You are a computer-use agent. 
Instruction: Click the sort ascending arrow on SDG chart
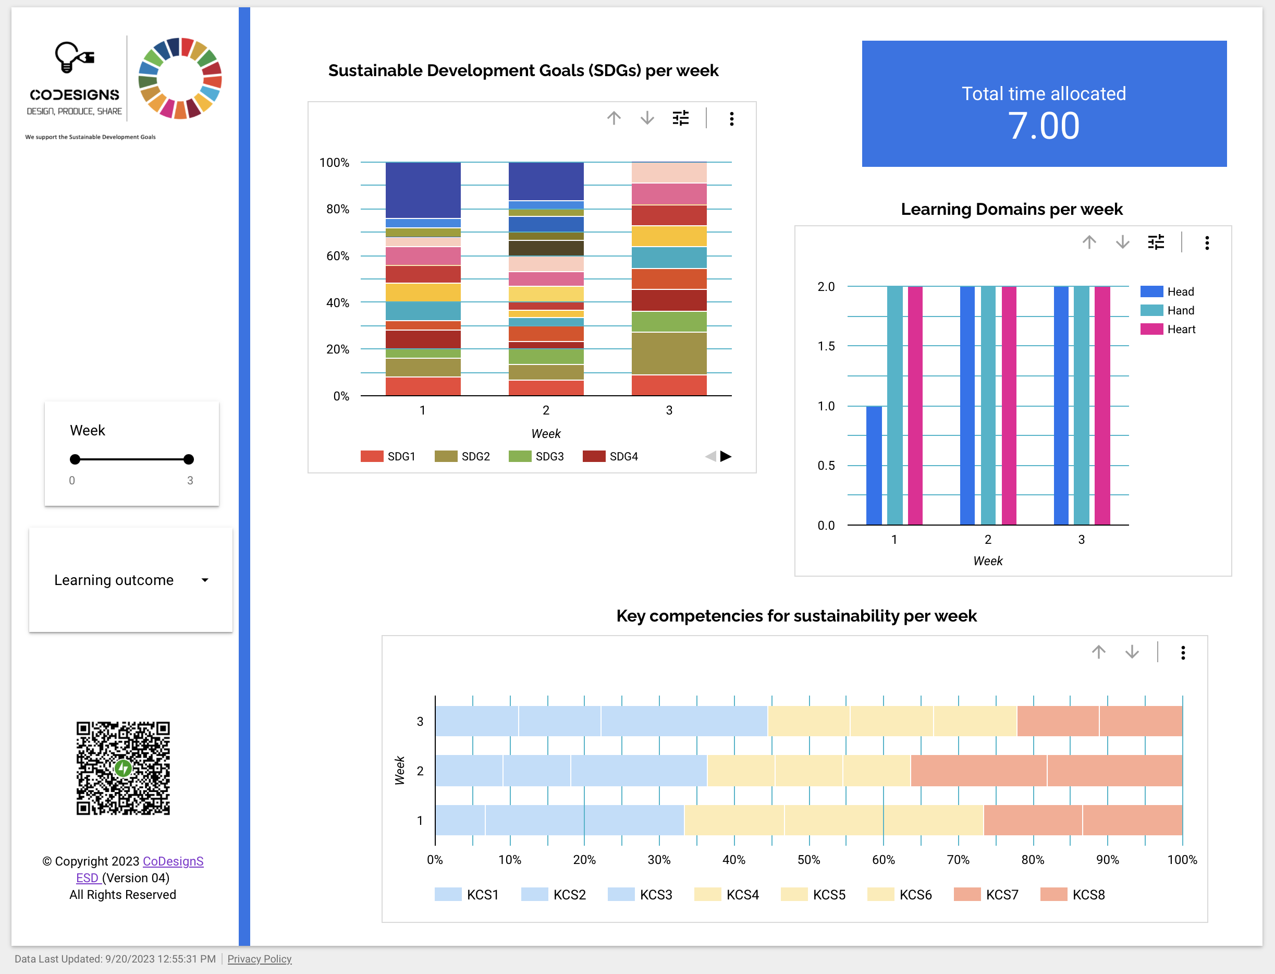615,118
